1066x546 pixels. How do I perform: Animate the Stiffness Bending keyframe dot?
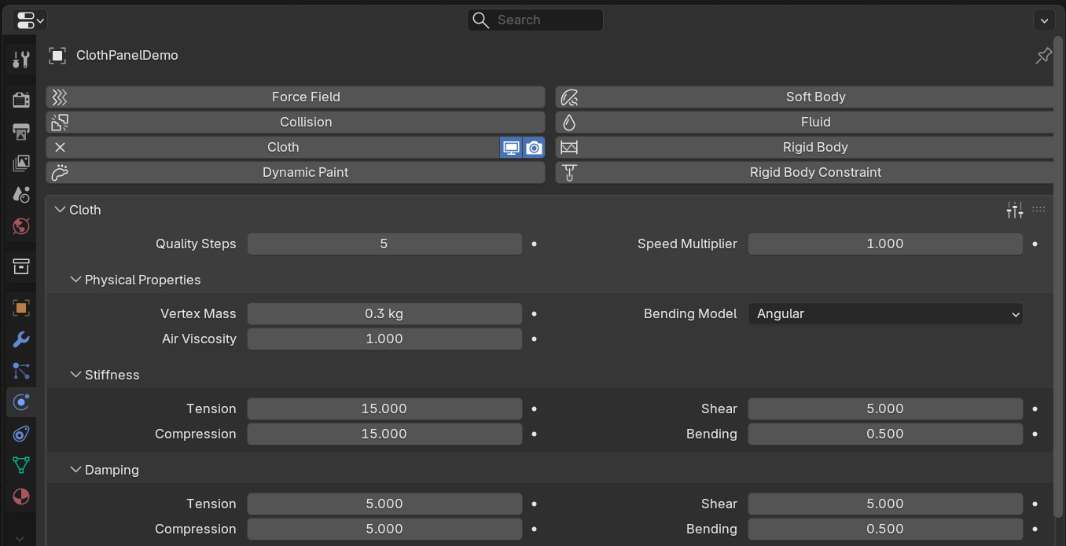coord(1035,434)
